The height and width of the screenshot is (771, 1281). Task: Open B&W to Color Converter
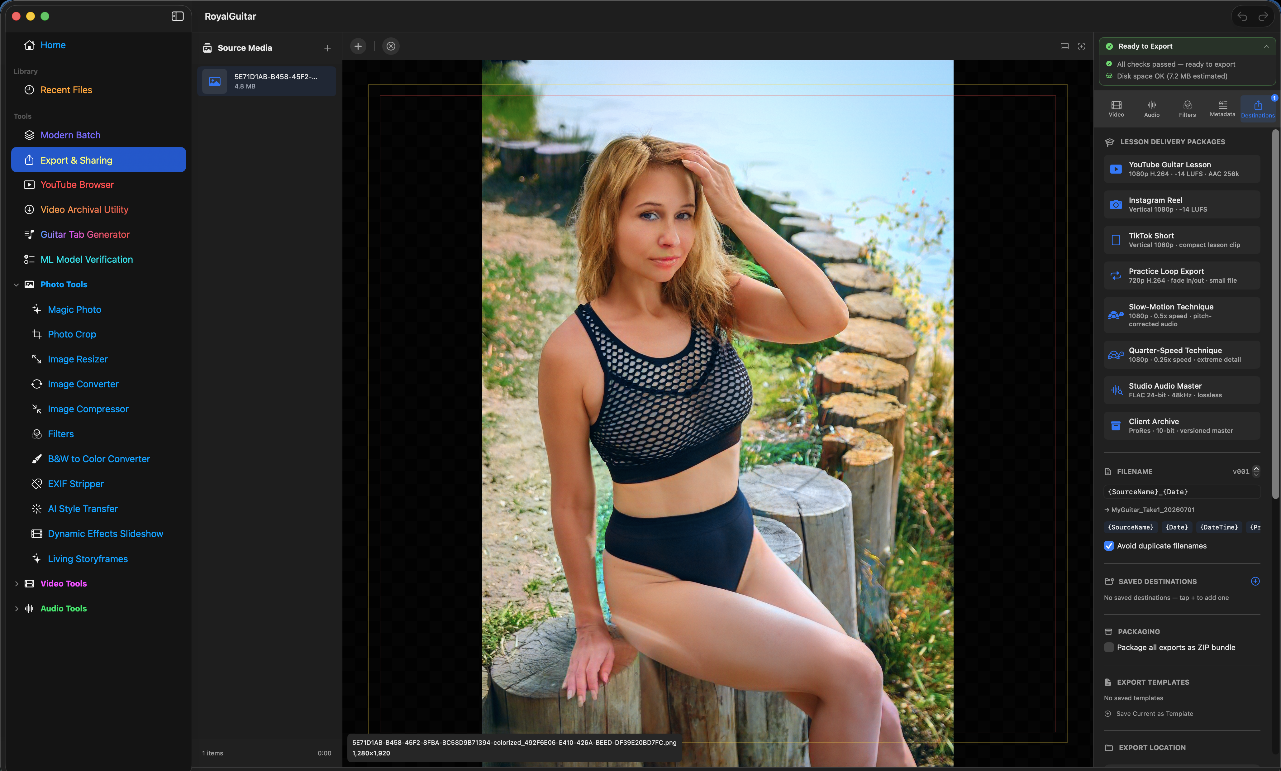coord(99,459)
